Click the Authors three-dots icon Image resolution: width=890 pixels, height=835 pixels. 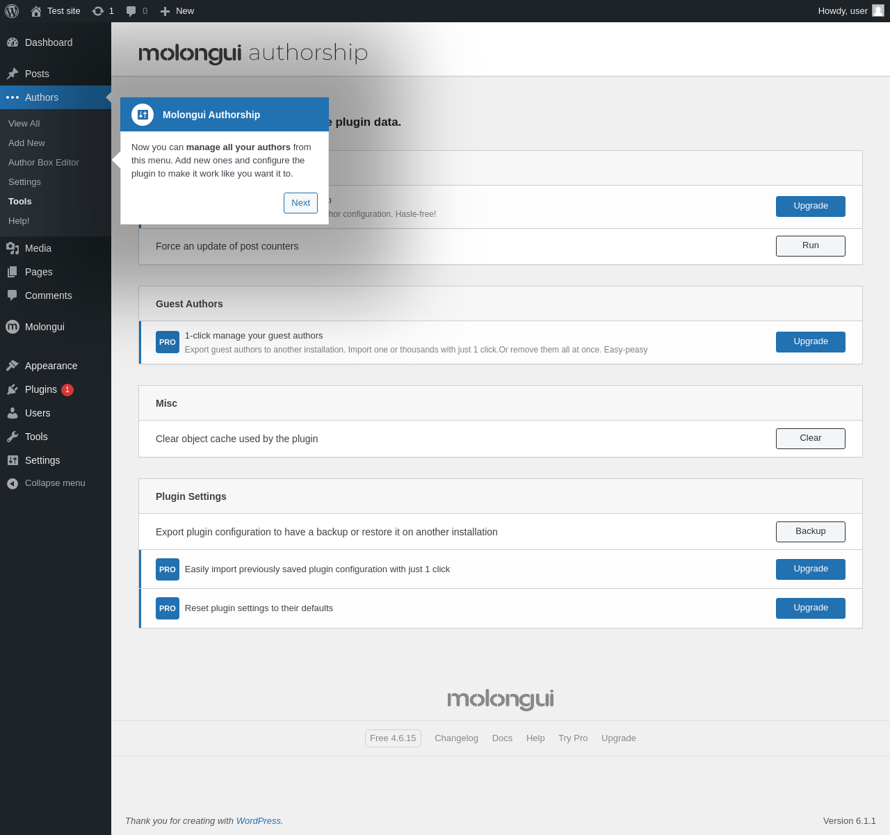point(13,97)
